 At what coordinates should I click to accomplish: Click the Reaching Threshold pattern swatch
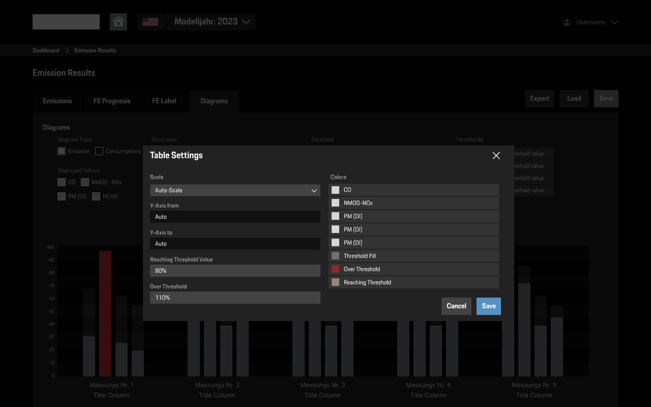point(335,282)
